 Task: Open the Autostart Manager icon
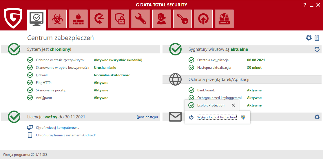point(203,19)
